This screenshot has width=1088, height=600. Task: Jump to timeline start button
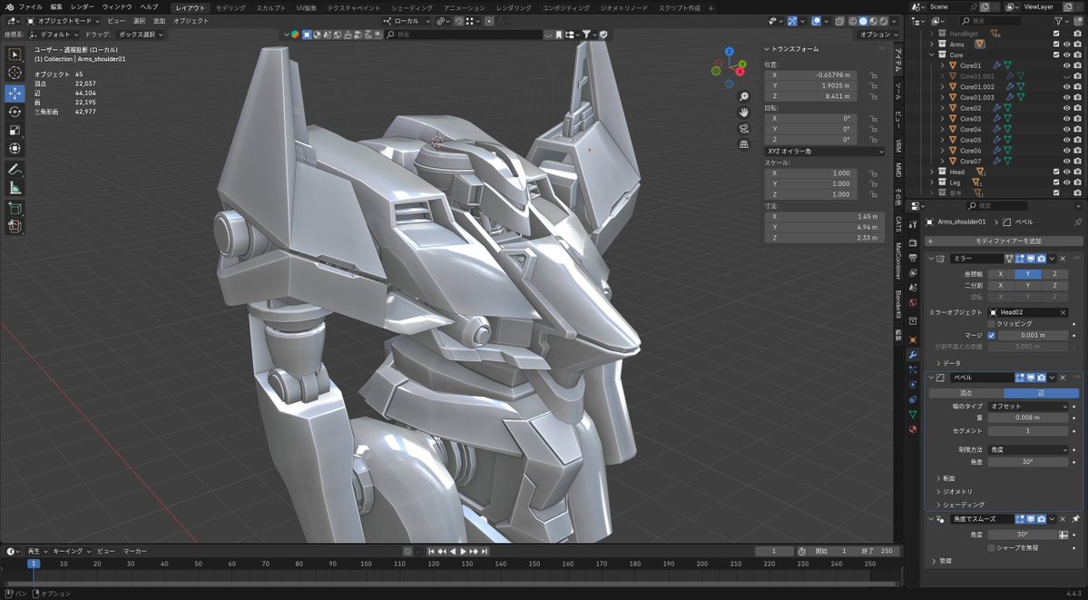pyautogui.click(x=431, y=551)
